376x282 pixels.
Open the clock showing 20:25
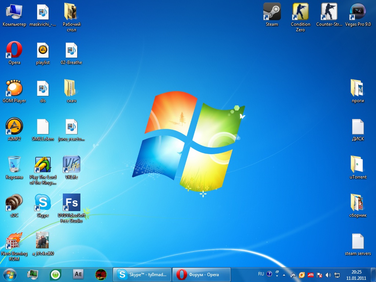356,275
